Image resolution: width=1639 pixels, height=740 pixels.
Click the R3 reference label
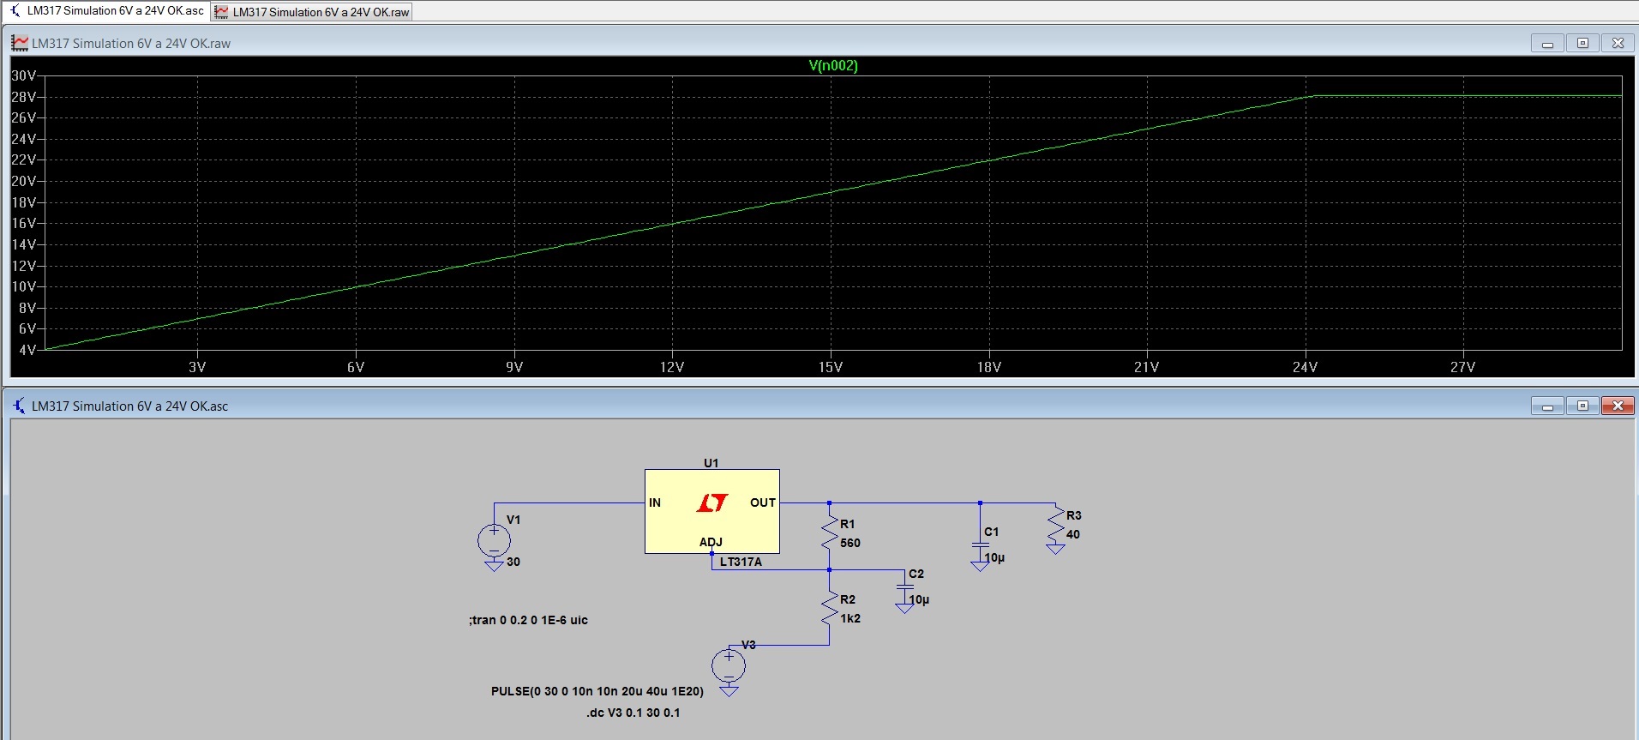1074,515
